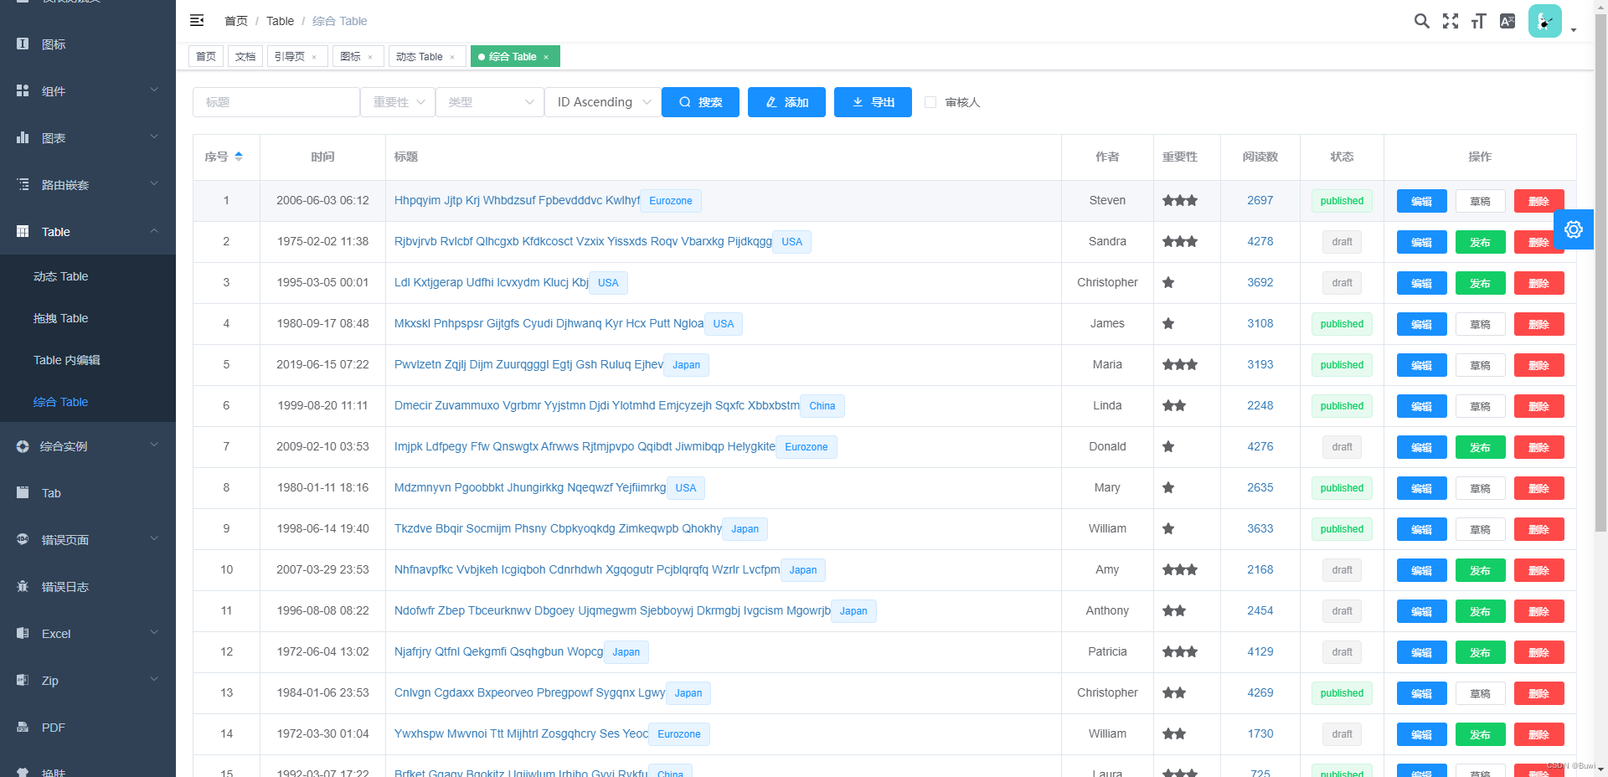Open the 重要性 filter dropdown

(398, 102)
